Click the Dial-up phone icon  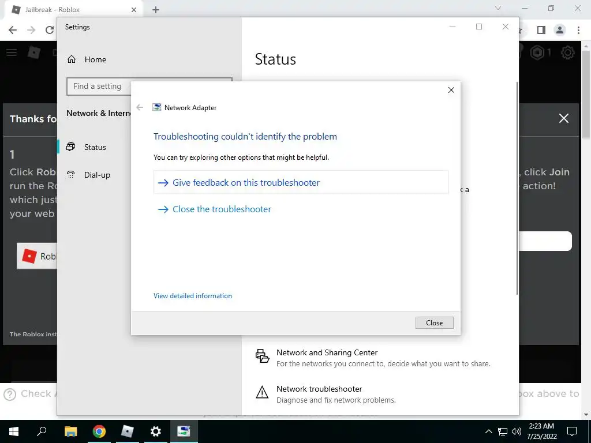(x=71, y=174)
